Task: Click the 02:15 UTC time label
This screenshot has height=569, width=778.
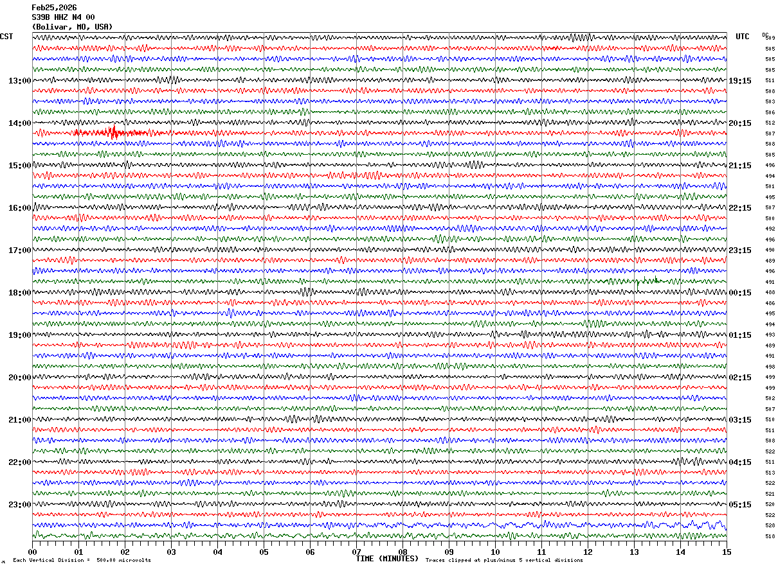Action: 740,378
